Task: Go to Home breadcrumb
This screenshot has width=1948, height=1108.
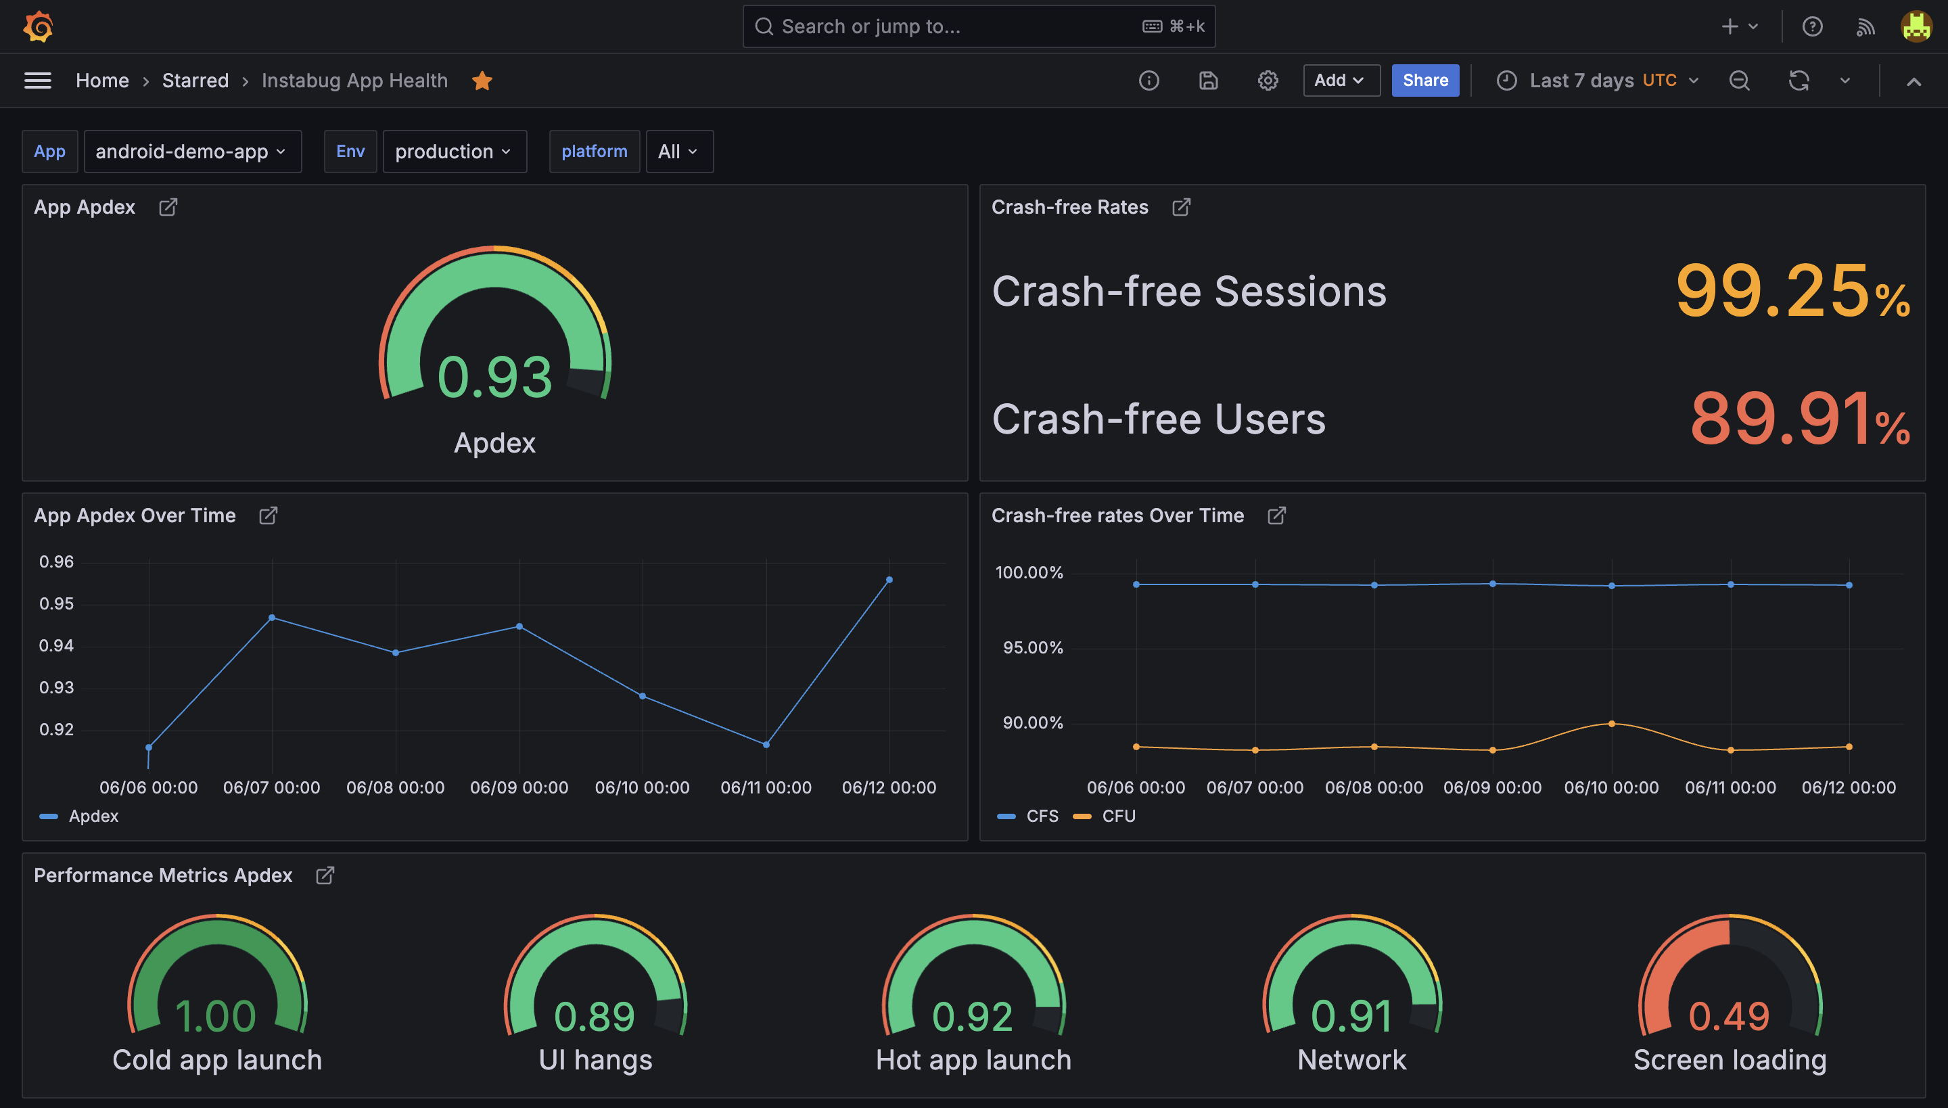Action: (x=102, y=80)
